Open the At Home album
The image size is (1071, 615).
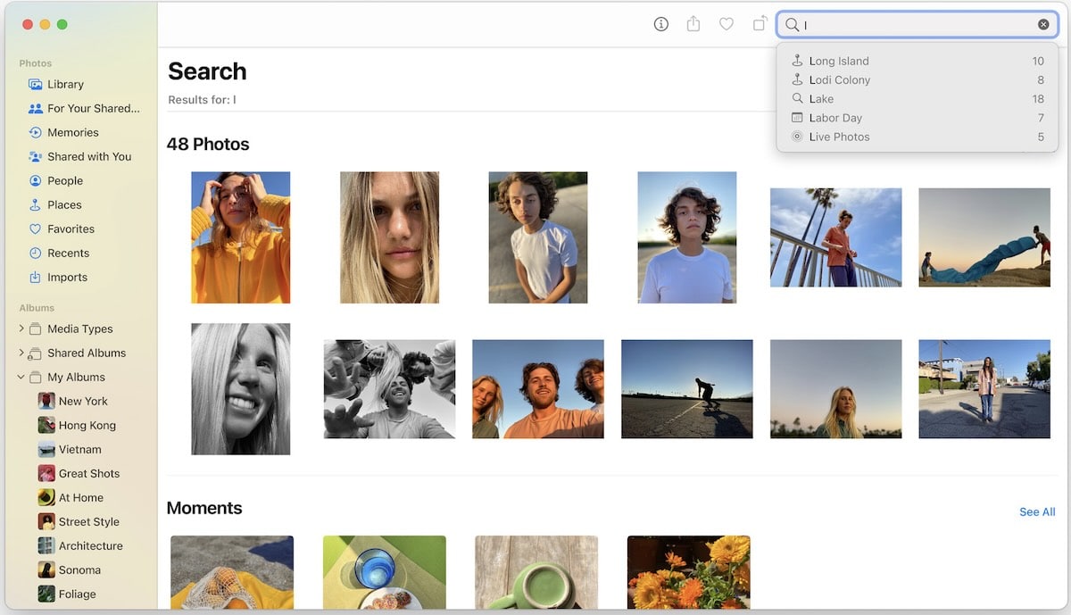coord(83,497)
